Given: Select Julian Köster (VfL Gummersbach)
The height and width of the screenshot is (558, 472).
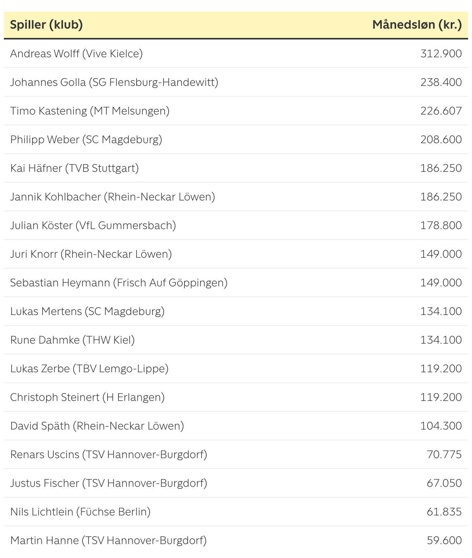Looking at the screenshot, I should tap(93, 225).
